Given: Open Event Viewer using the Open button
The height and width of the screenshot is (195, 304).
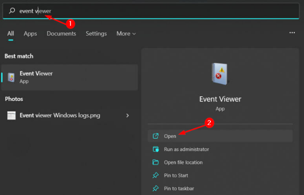Looking at the screenshot, I should 170,136.
